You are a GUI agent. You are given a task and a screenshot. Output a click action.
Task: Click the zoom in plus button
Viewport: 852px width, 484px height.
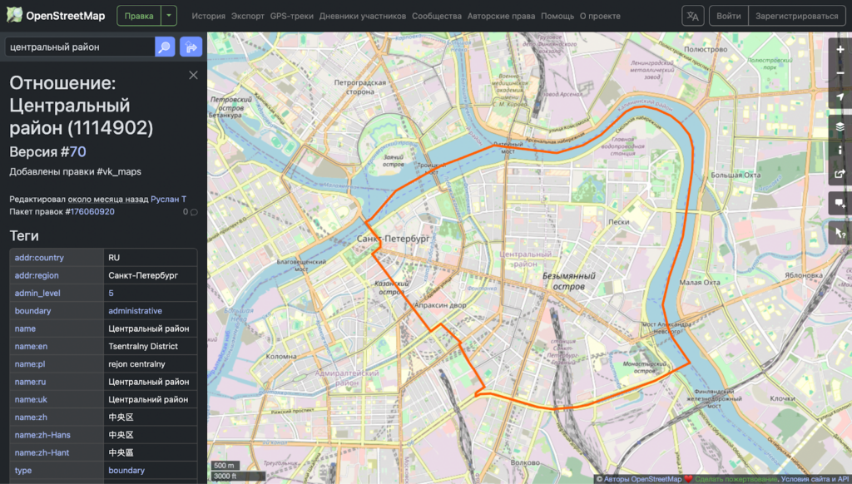[x=840, y=50]
